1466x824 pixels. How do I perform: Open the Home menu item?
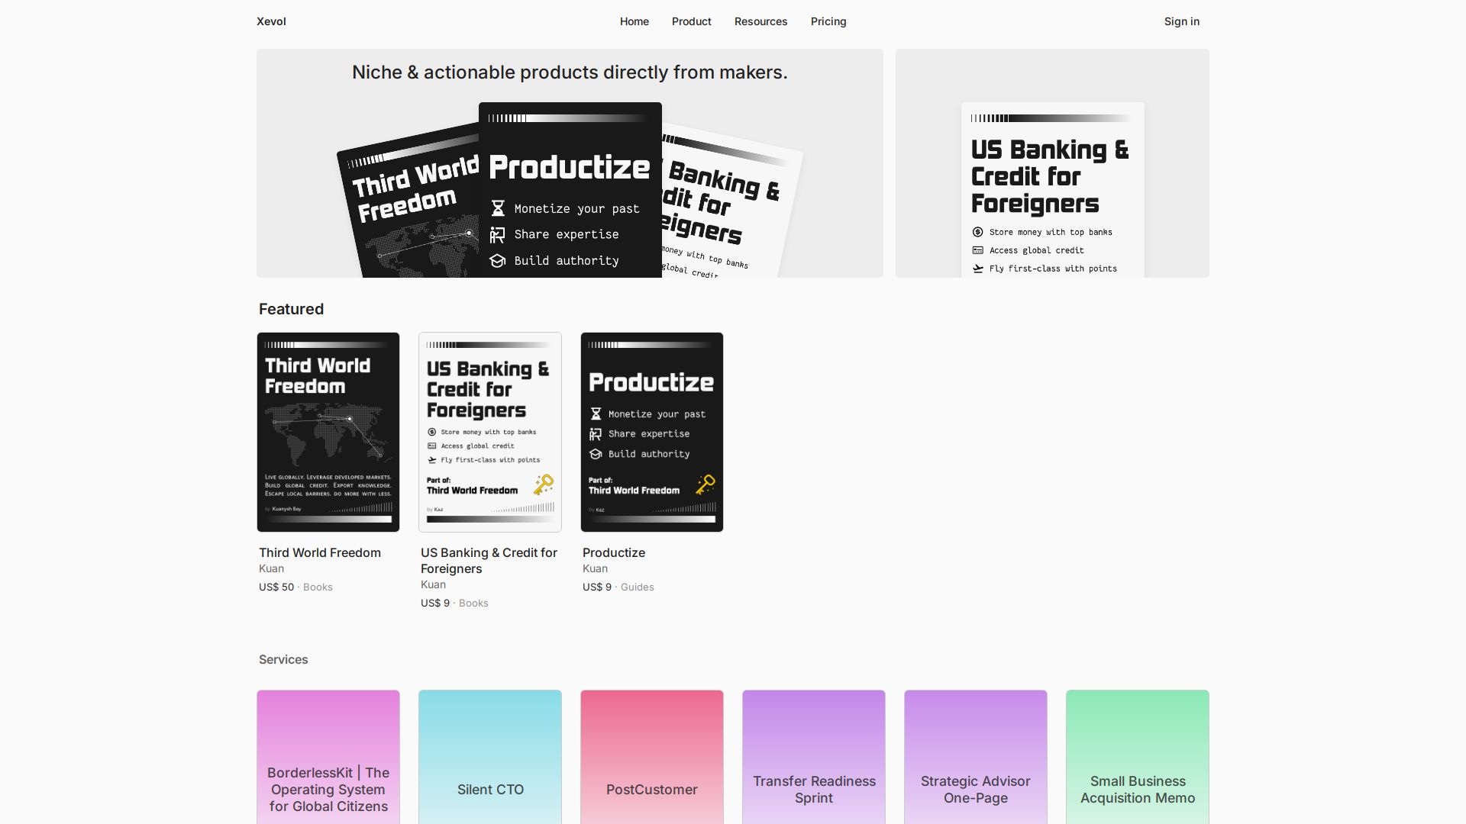click(x=634, y=21)
